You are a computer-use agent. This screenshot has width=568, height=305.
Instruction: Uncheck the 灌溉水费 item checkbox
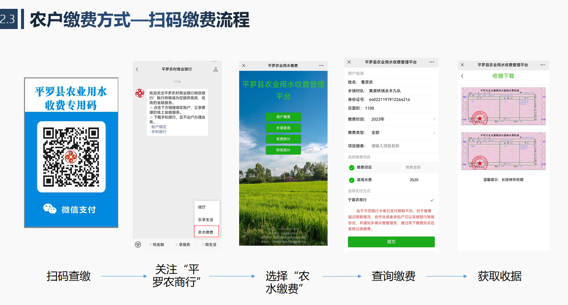click(x=352, y=180)
